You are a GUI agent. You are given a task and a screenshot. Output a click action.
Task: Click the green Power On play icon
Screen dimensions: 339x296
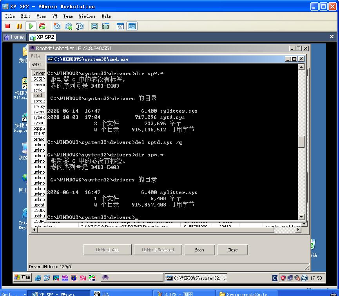click(31, 26)
